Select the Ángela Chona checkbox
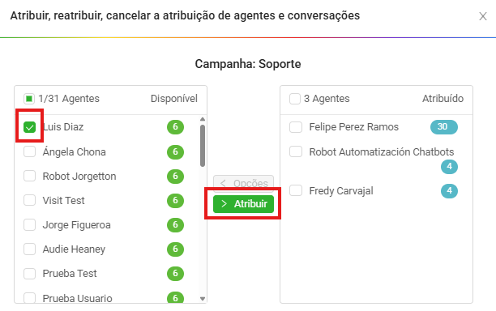 pos(29,151)
